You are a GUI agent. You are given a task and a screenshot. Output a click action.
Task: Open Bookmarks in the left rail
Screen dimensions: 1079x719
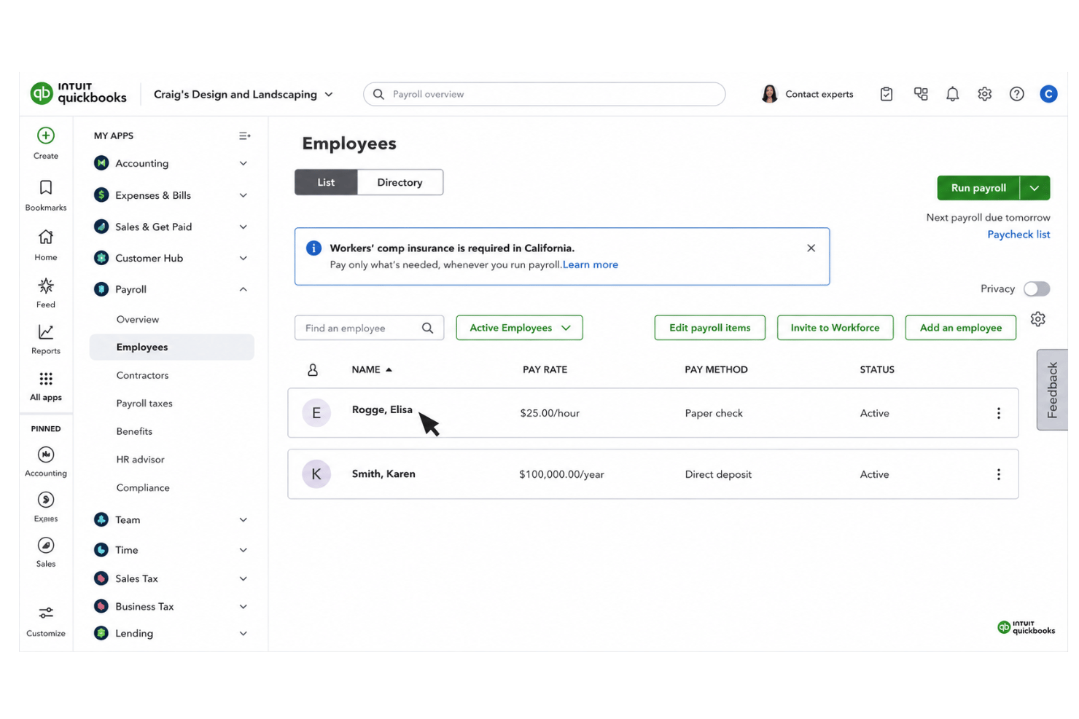pos(45,195)
